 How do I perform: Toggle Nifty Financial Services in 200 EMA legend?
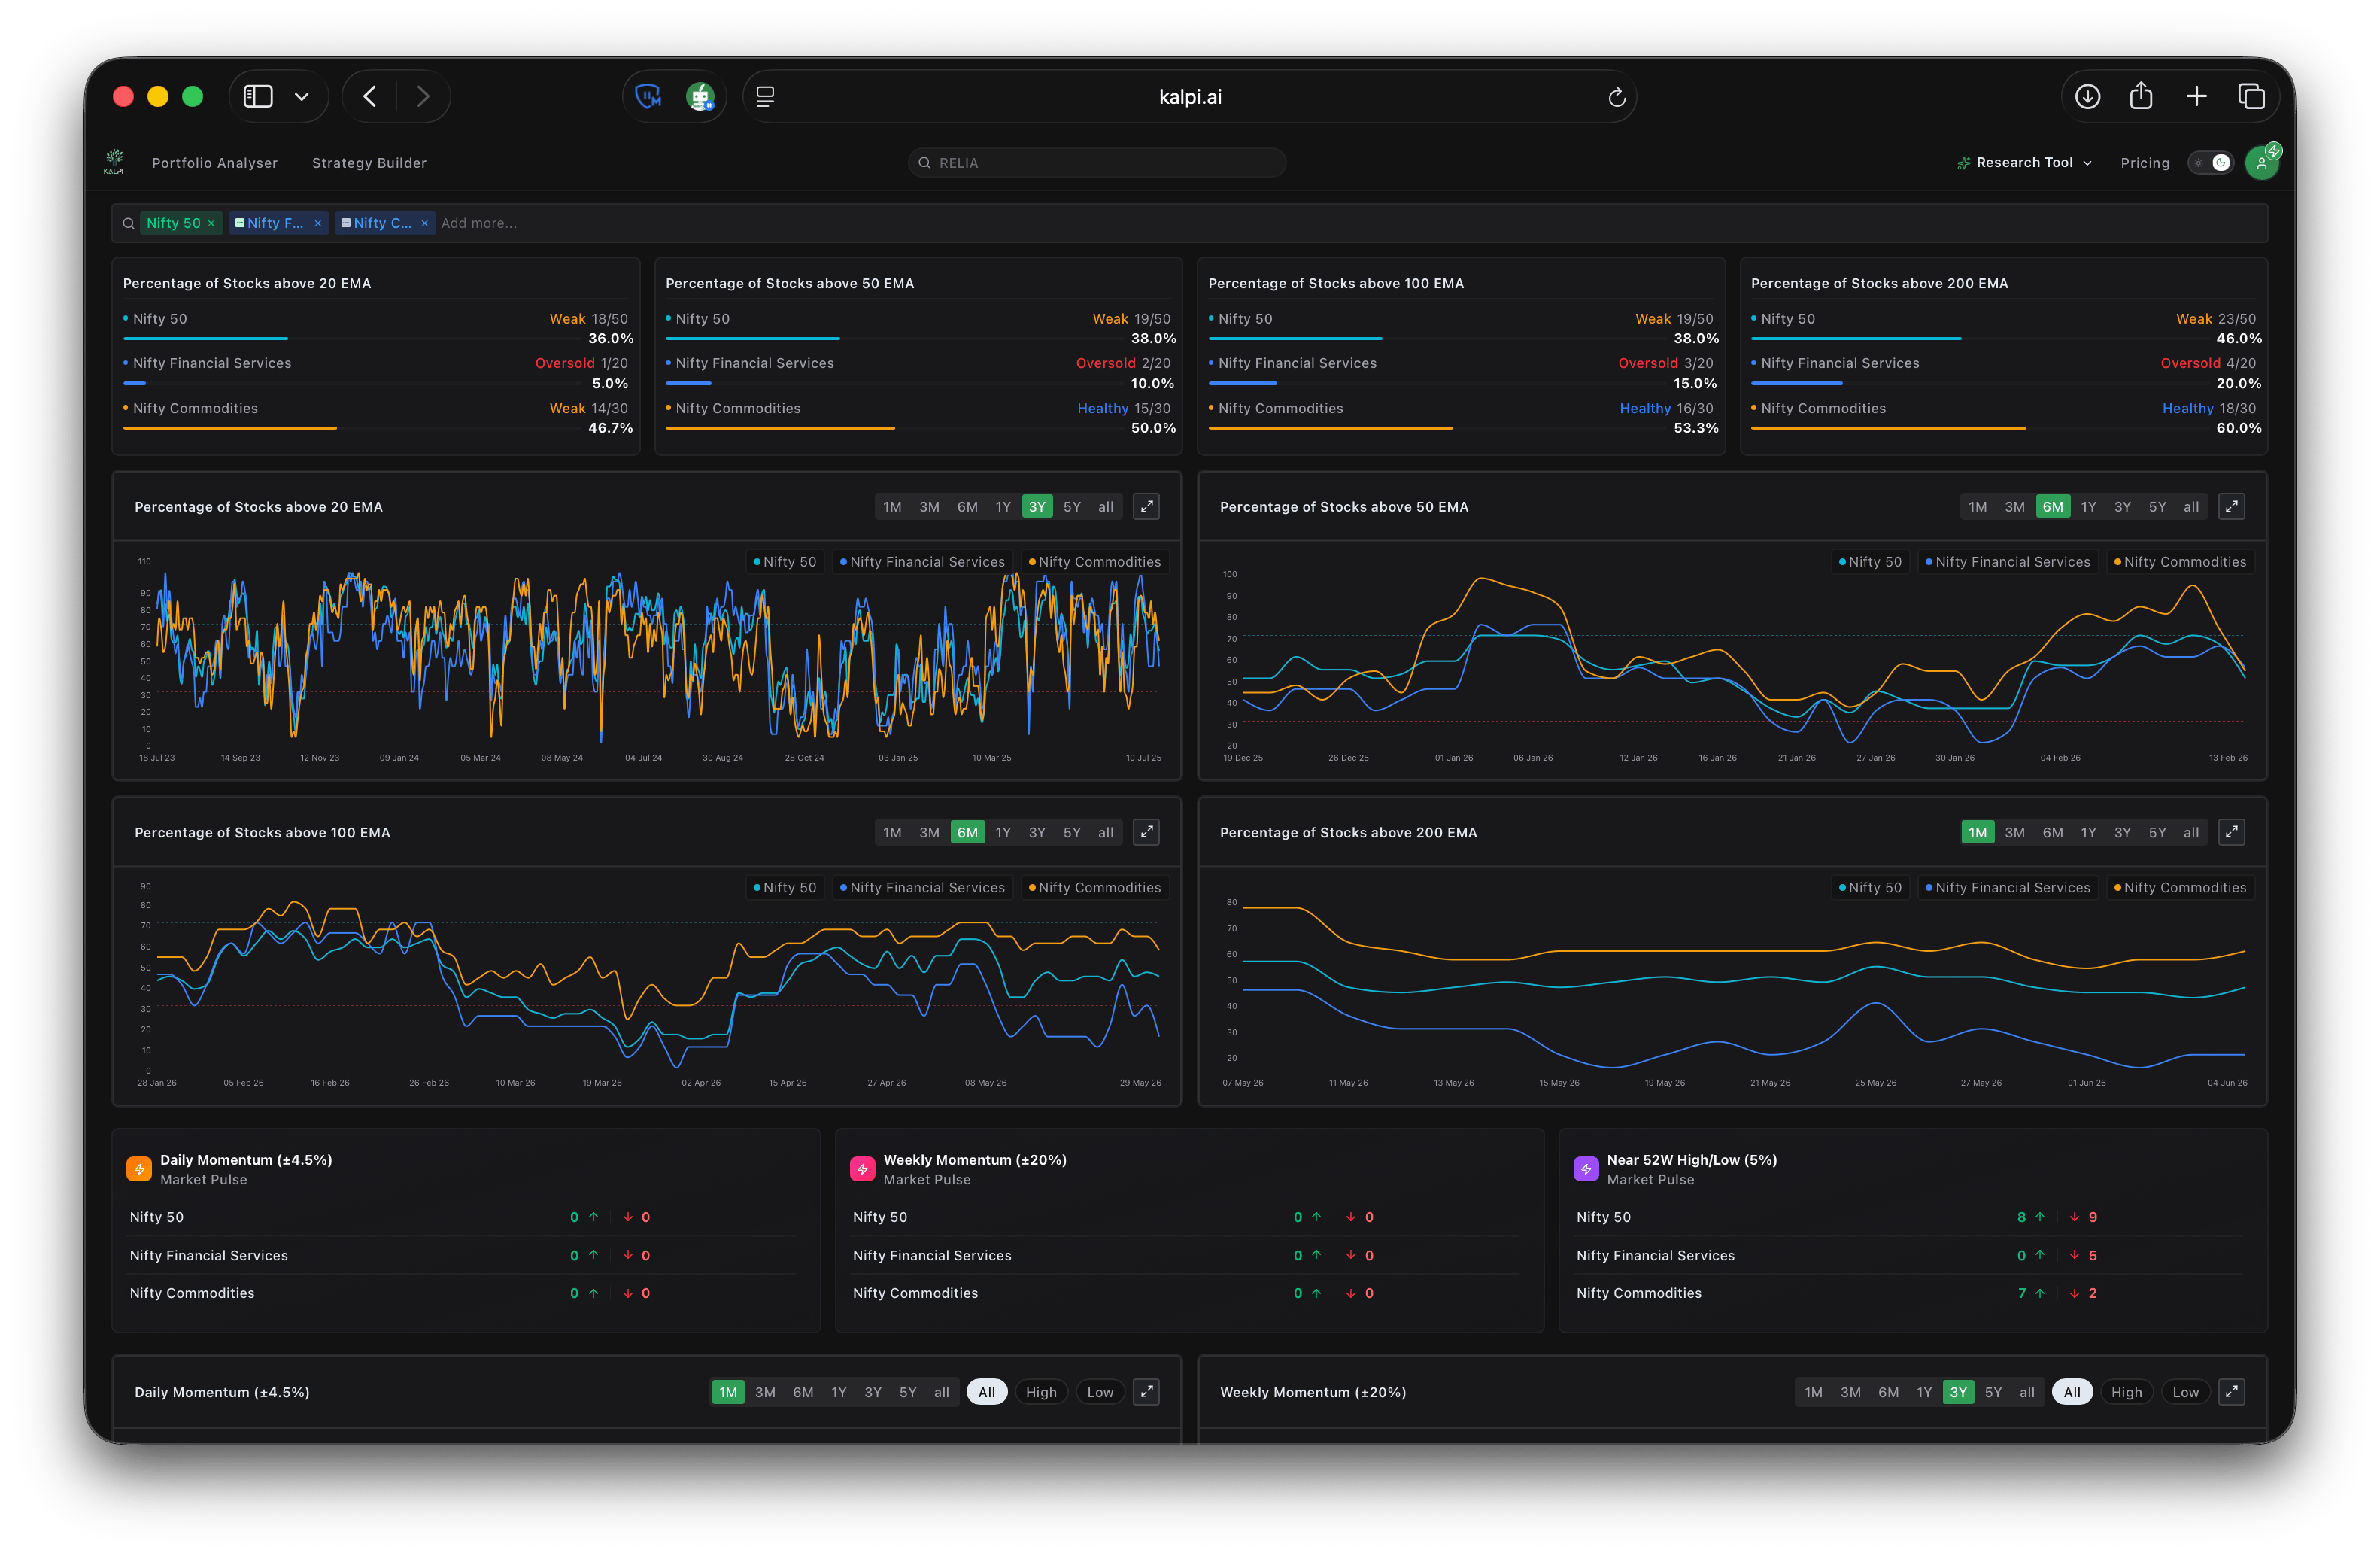click(x=2008, y=888)
